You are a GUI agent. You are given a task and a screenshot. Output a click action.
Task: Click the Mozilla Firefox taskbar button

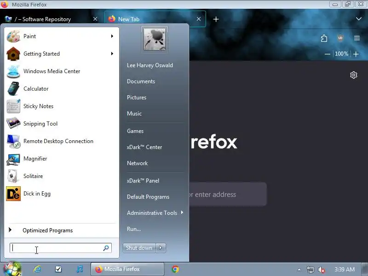click(127, 269)
